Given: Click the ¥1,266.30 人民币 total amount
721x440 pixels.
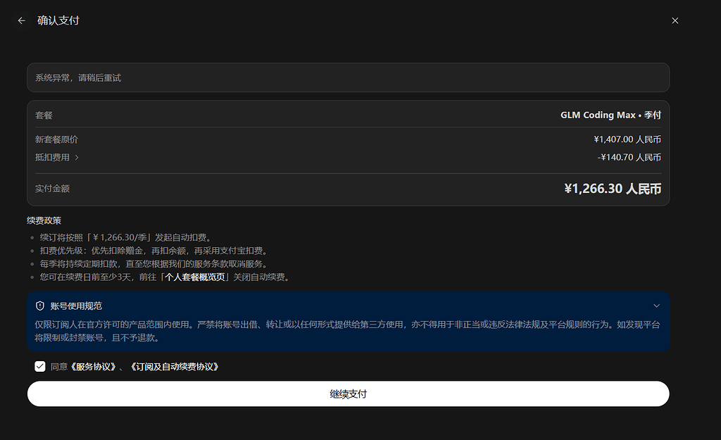Looking at the screenshot, I should [613, 189].
